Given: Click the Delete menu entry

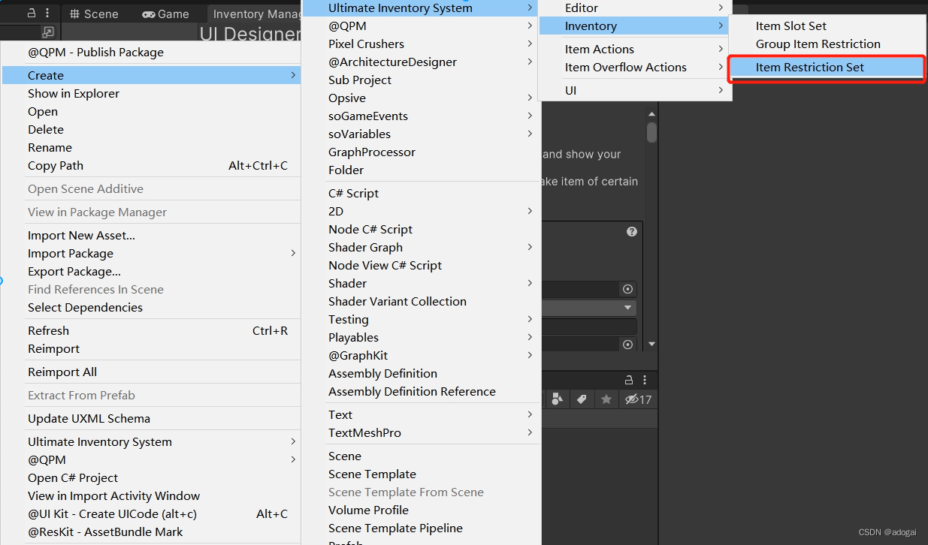Looking at the screenshot, I should [151, 129].
